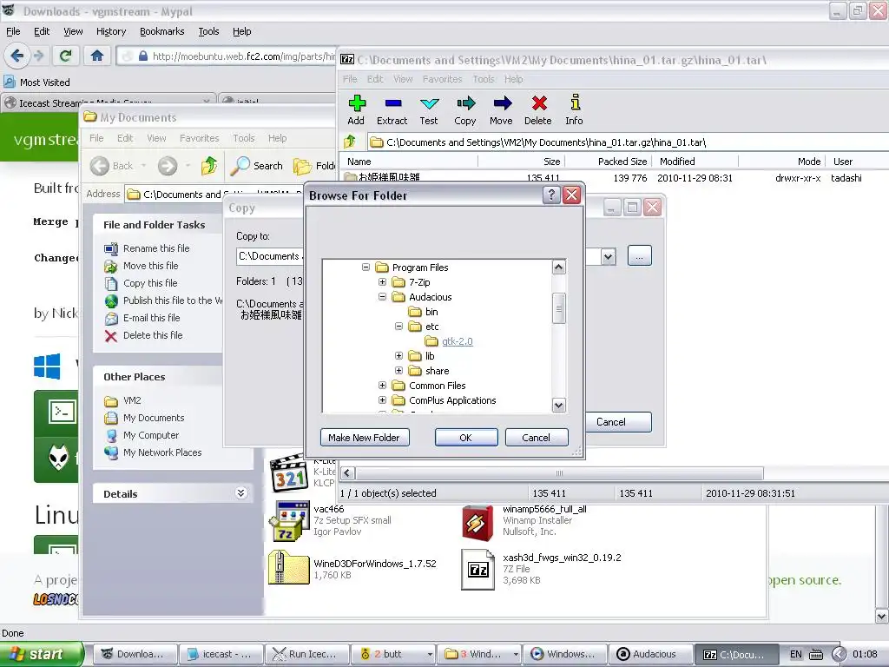Select xash3d_fwgs_win32_0.19.2 7Z file icon
Viewport: 889px width, 667px height.
pos(478,570)
